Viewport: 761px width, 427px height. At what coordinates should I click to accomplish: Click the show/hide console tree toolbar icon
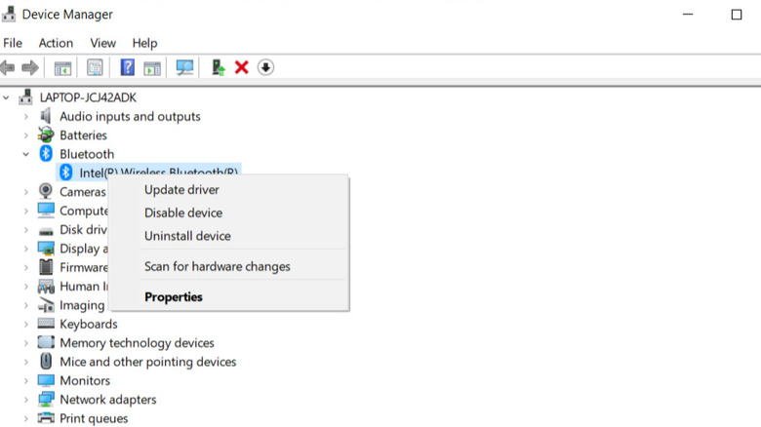click(62, 67)
